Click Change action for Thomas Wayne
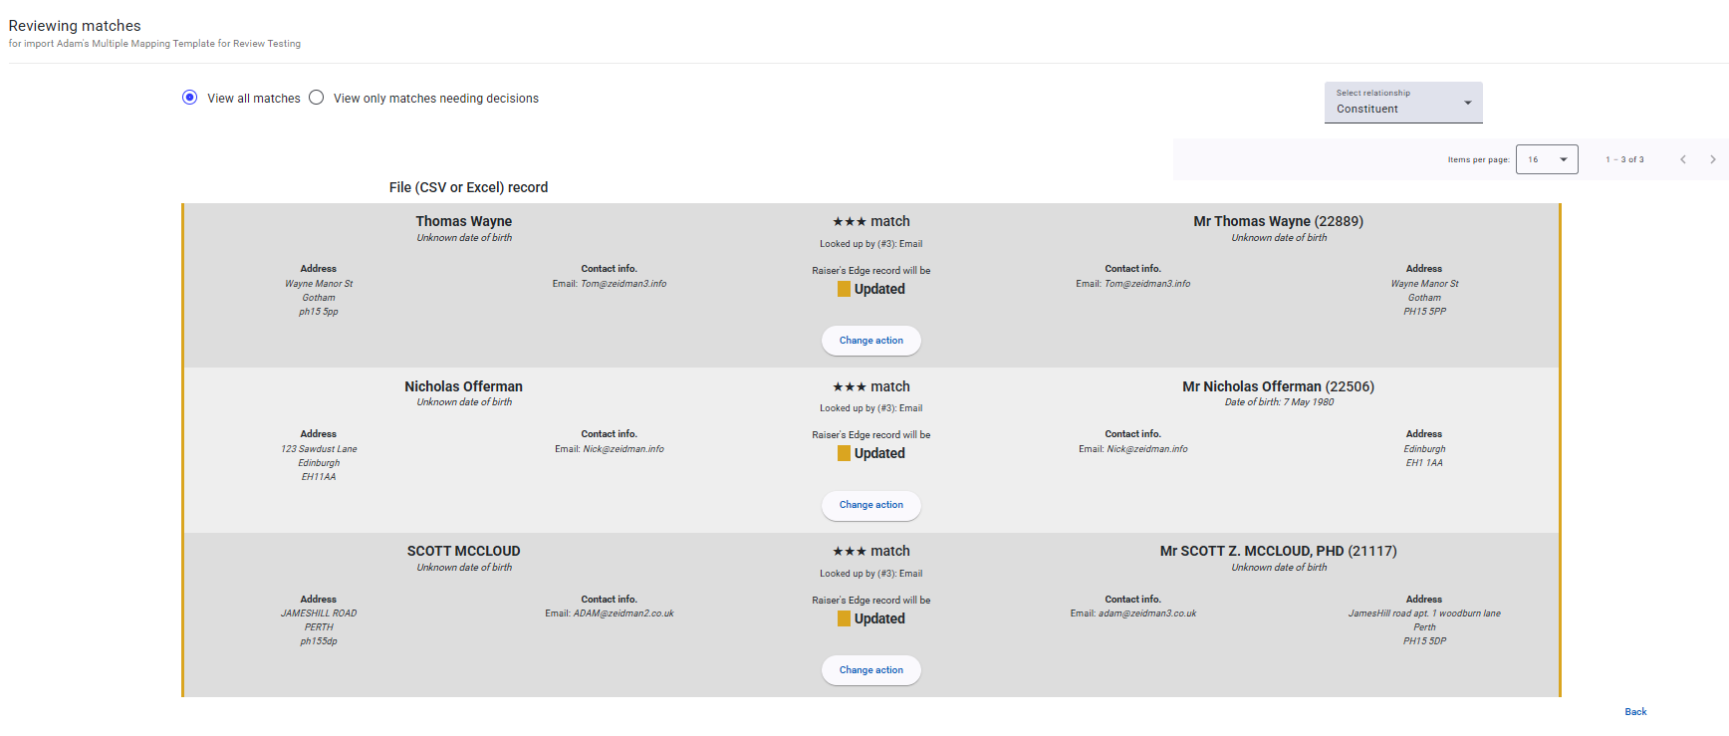The image size is (1729, 736). [x=870, y=341]
